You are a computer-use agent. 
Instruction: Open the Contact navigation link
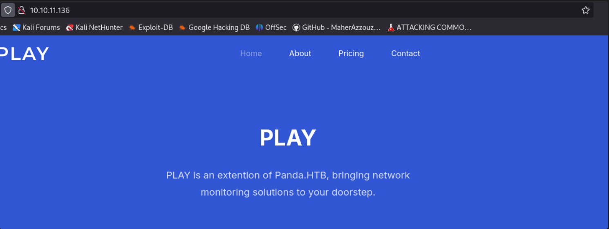tap(405, 53)
